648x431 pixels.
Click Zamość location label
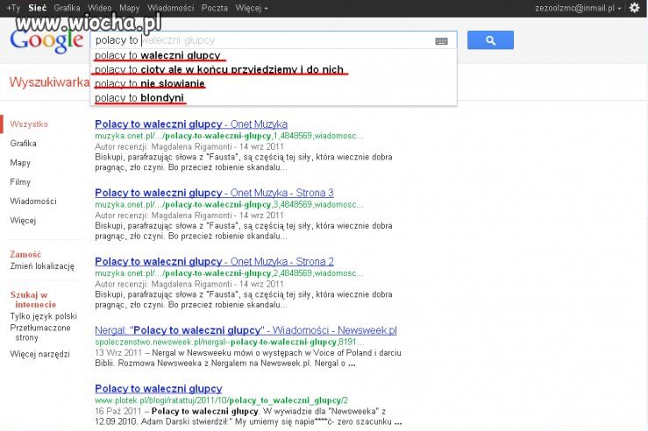25,254
